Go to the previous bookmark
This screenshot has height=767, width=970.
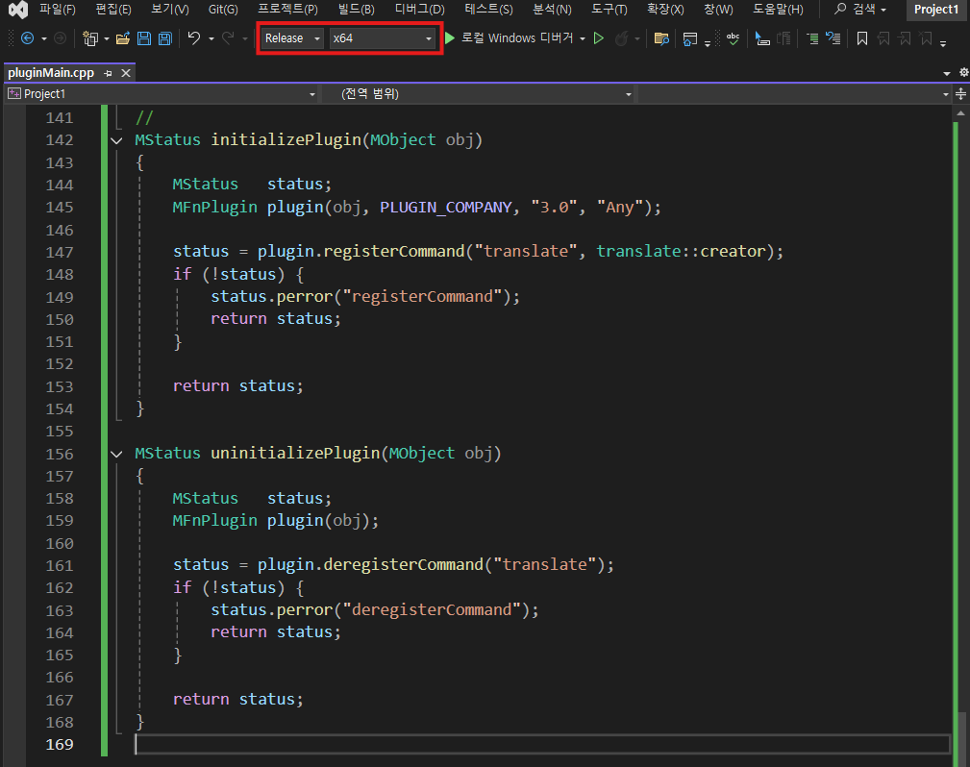pos(883,39)
